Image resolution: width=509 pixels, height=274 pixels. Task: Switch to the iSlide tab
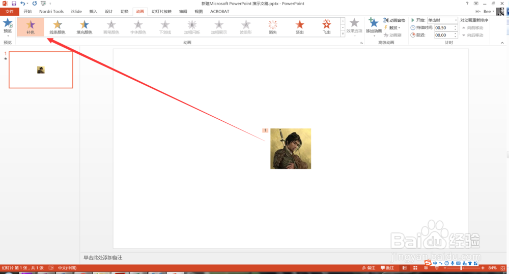pos(77,12)
